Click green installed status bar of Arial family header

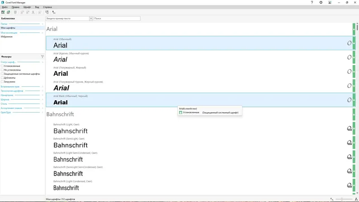coord(354,29)
